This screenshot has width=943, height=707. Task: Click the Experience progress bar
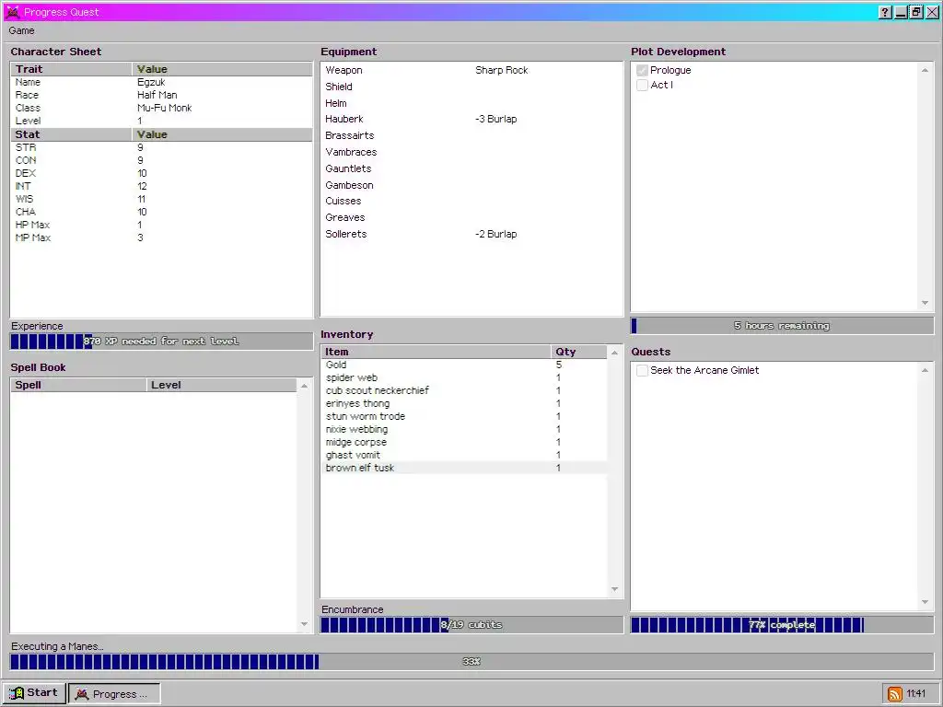pos(161,342)
